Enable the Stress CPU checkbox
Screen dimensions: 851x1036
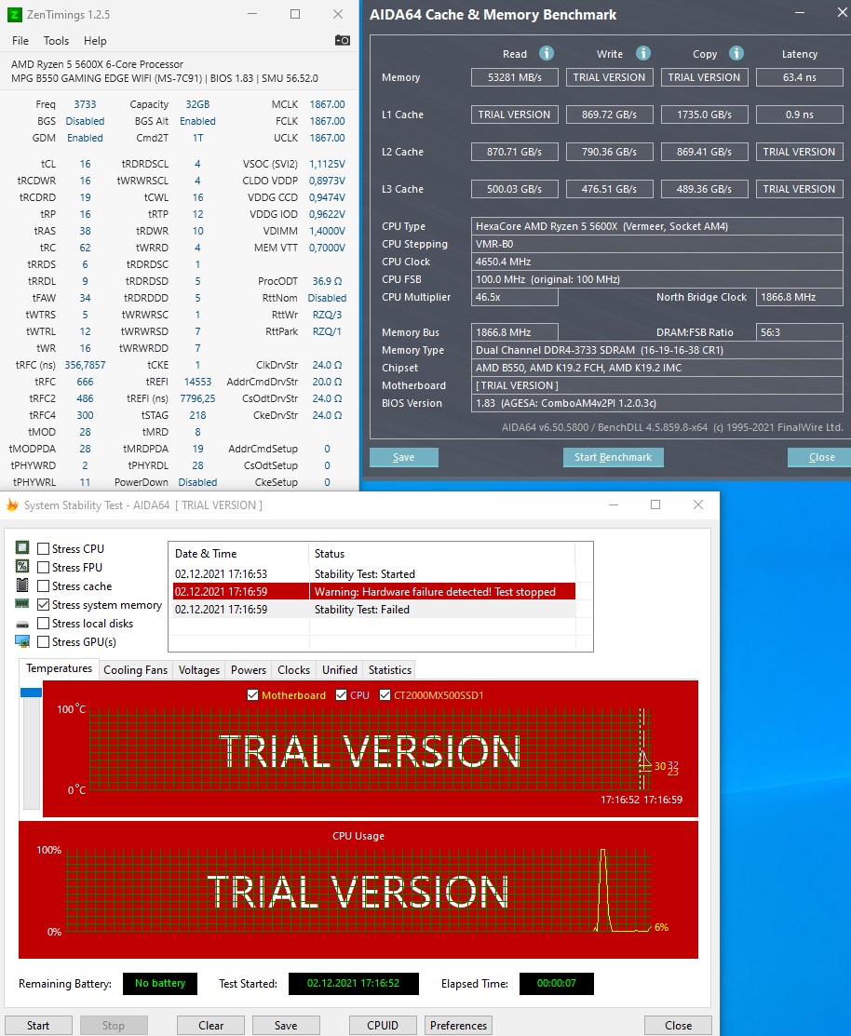pos(44,548)
